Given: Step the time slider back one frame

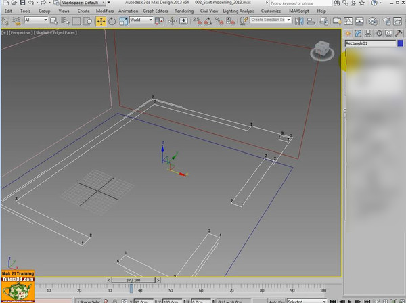Looking at the screenshot, I should point(109,280).
